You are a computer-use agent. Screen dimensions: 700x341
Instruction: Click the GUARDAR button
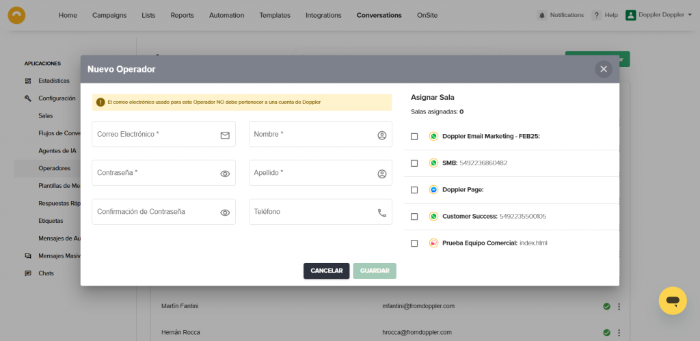pyautogui.click(x=375, y=271)
